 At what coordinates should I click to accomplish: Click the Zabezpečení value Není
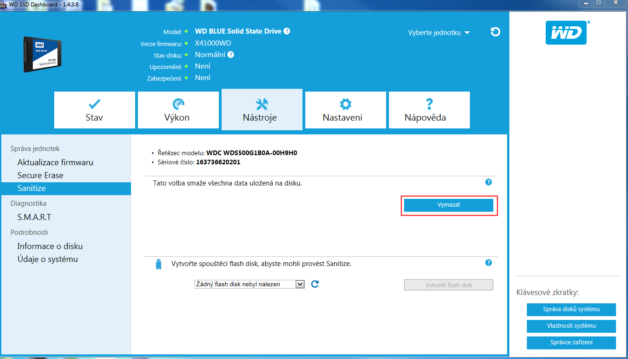point(203,78)
